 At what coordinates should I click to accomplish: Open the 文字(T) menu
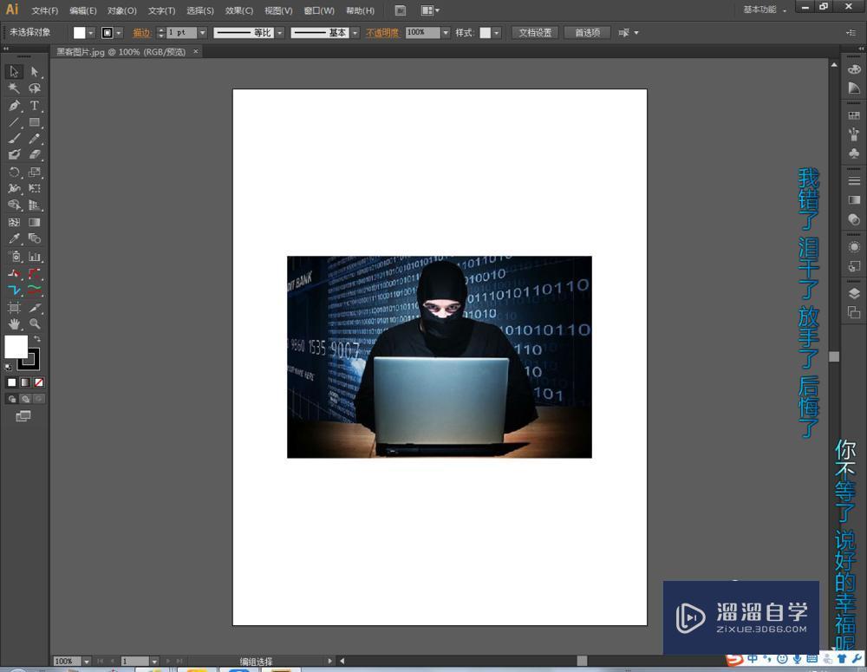pos(161,10)
